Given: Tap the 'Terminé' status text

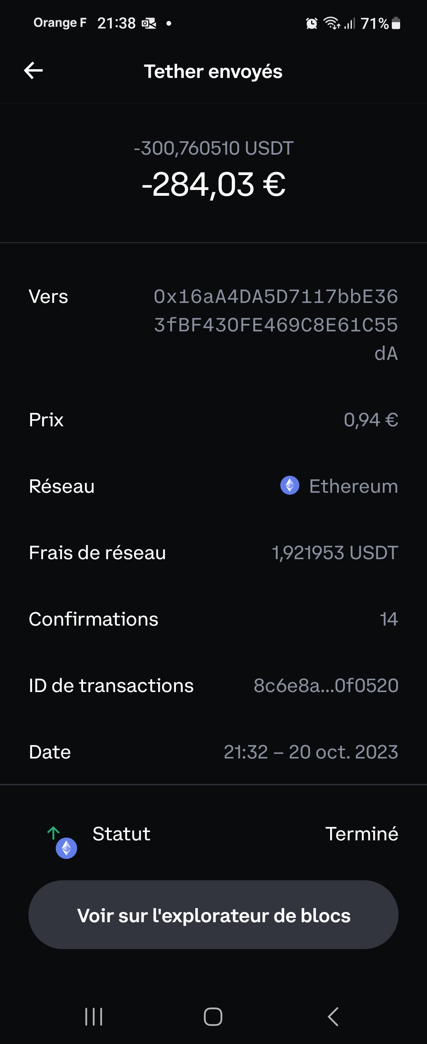Looking at the screenshot, I should [361, 834].
